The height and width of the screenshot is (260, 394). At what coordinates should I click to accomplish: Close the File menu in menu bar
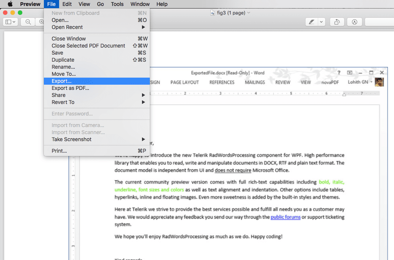[x=51, y=4]
